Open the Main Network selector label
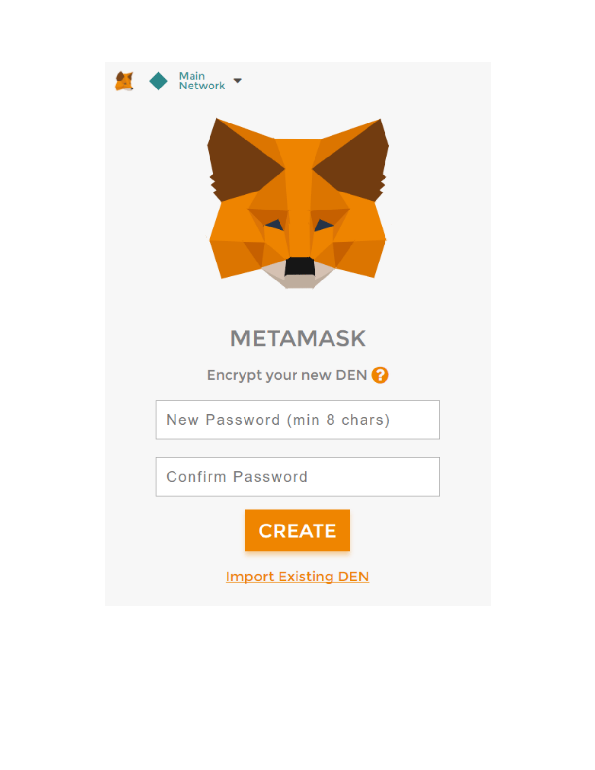 202,81
